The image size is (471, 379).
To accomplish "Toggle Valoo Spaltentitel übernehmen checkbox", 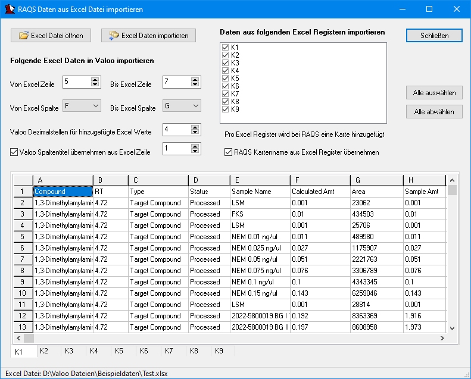I will [15, 152].
